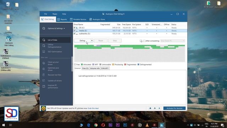Click the middle round icon beside Activate Pro
227x128 pixels.
click(155, 108)
